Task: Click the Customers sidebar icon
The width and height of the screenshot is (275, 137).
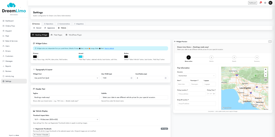Action: tap(3, 56)
